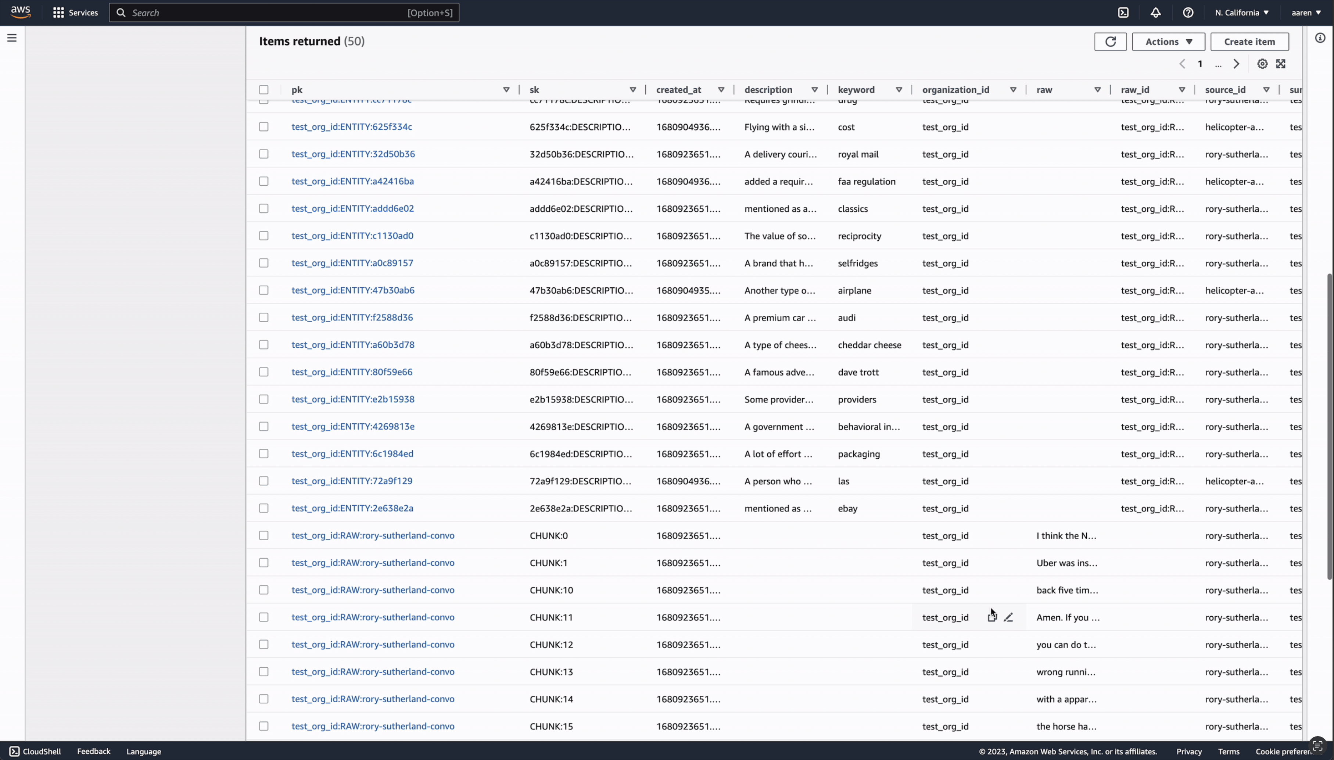The image size is (1334, 760).
Task: Open the aaren account menu
Action: coord(1306,12)
